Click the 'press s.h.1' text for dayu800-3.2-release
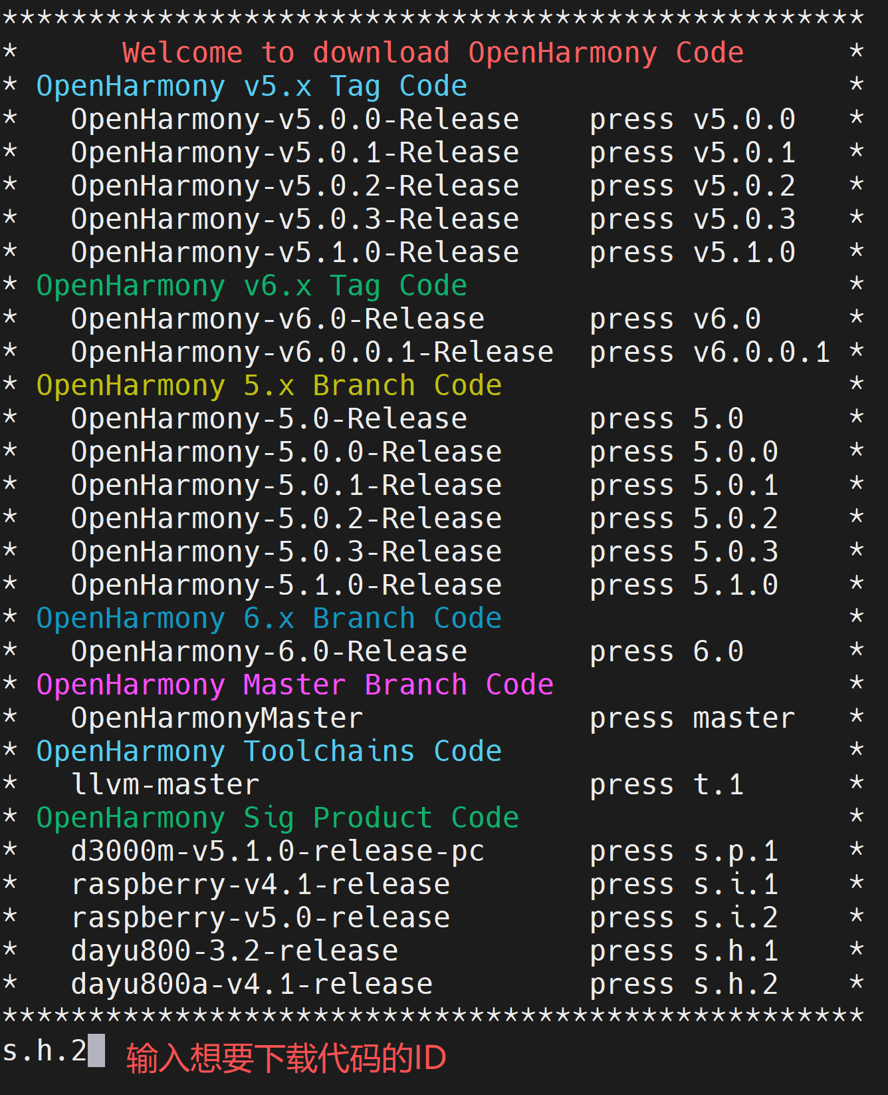 pyautogui.click(x=683, y=951)
